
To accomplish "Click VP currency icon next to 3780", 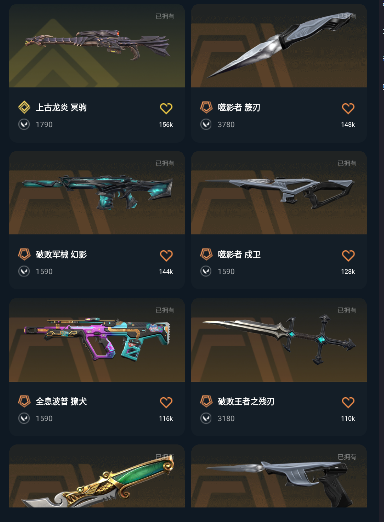I will (x=206, y=125).
